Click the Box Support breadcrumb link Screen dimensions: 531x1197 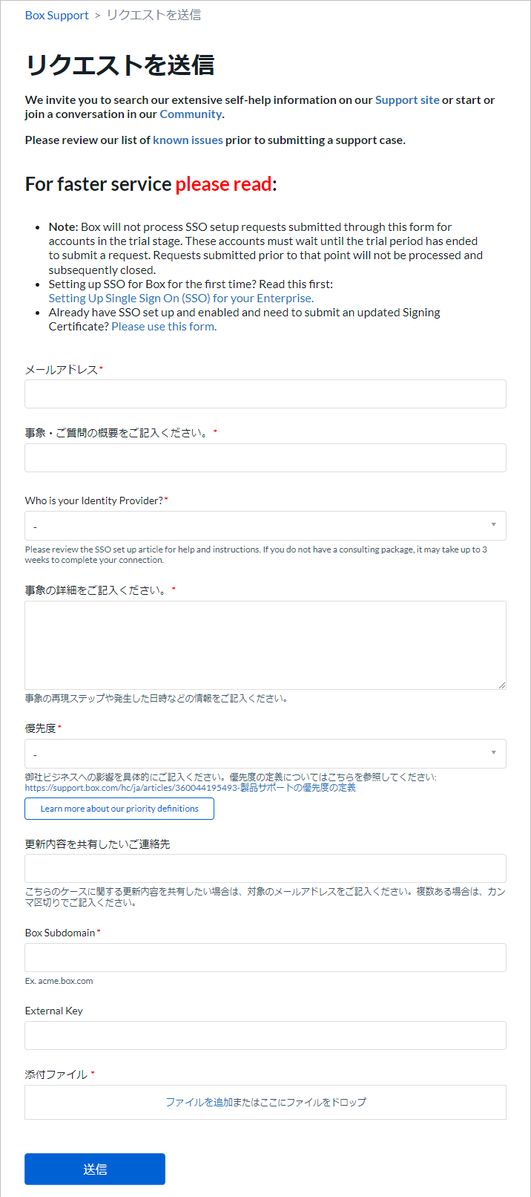[x=56, y=16]
